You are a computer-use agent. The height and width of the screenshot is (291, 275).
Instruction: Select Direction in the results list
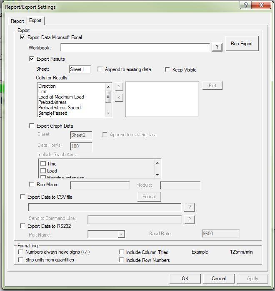click(x=71, y=86)
